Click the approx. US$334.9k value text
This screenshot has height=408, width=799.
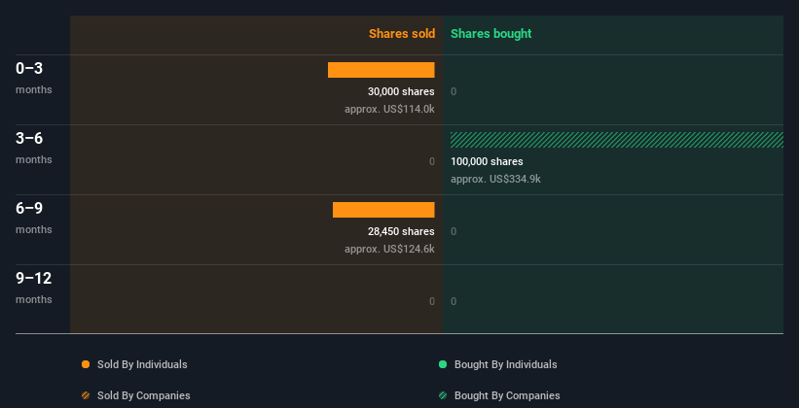point(495,179)
